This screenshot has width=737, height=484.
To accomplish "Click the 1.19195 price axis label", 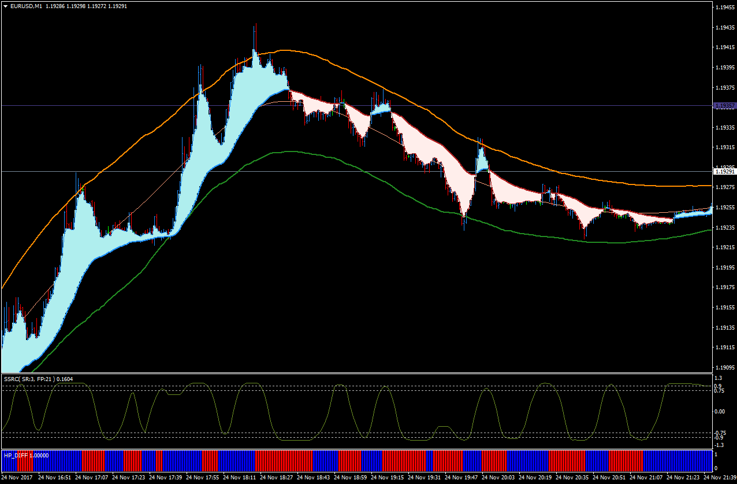I will click(x=725, y=268).
